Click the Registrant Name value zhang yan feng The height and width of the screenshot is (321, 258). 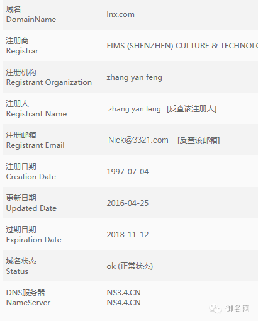pos(135,109)
